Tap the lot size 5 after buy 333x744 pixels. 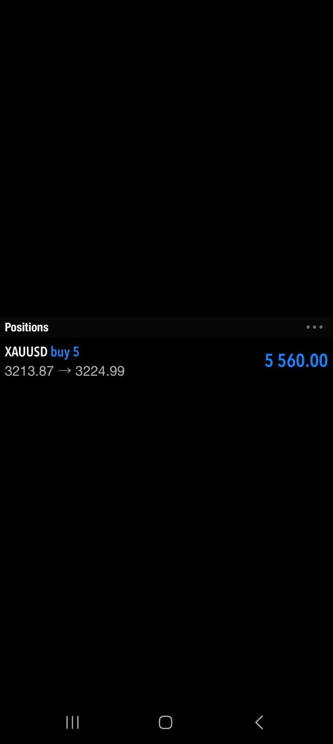pos(76,352)
